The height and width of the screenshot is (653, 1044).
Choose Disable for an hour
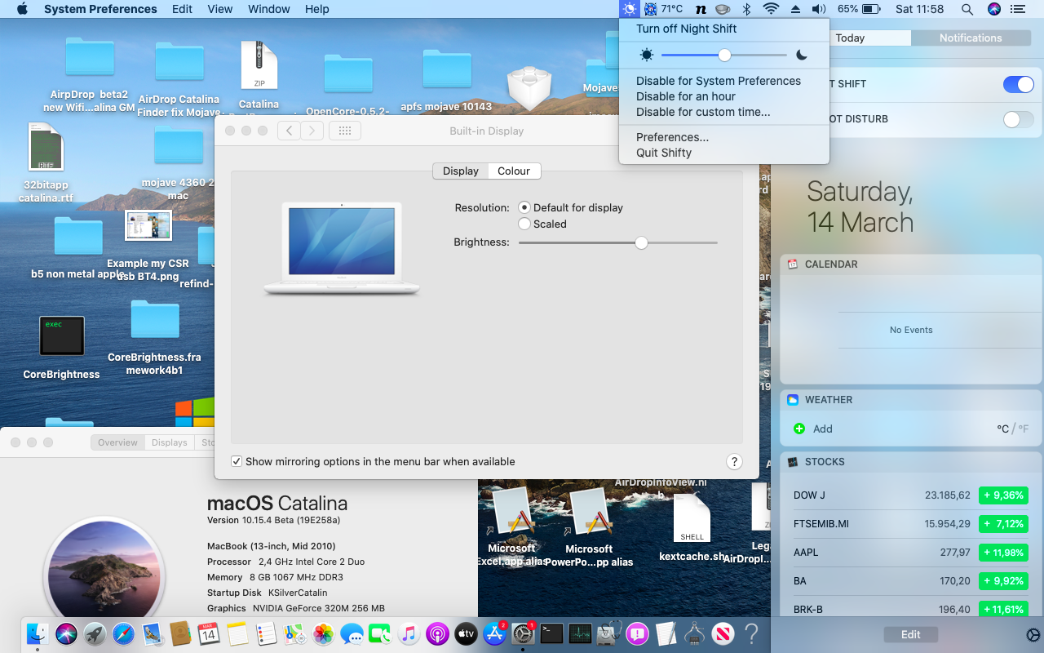click(x=724, y=96)
